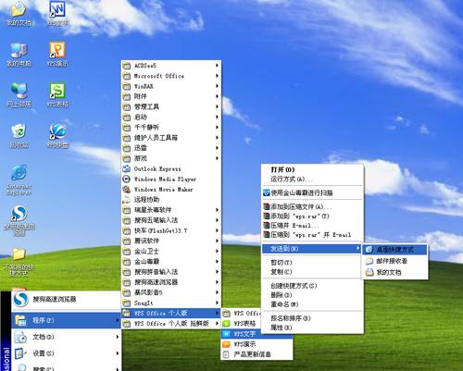Select the 回收站 recycle bin icon
Image resolution: width=463 pixels, height=371 pixels.
pos(19,136)
